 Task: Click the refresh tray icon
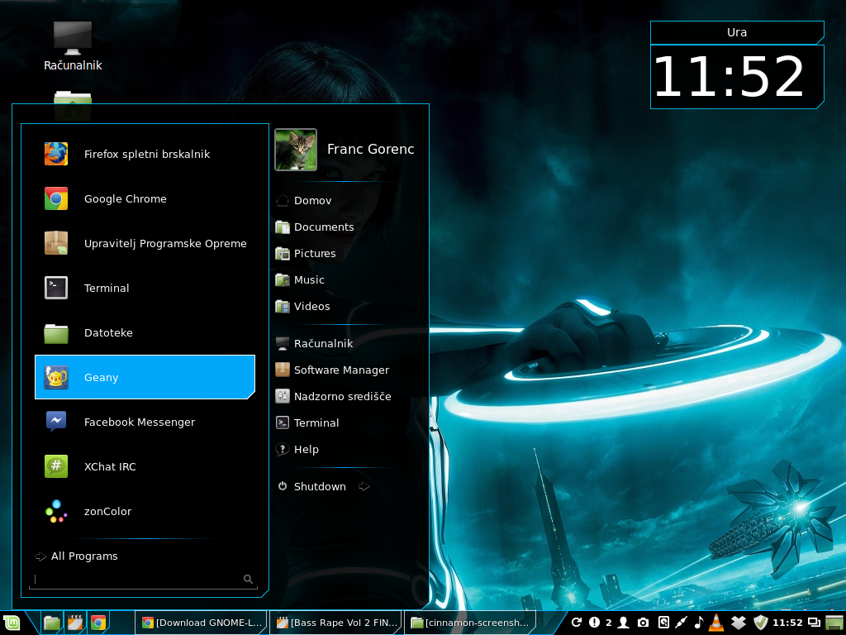coord(576,623)
